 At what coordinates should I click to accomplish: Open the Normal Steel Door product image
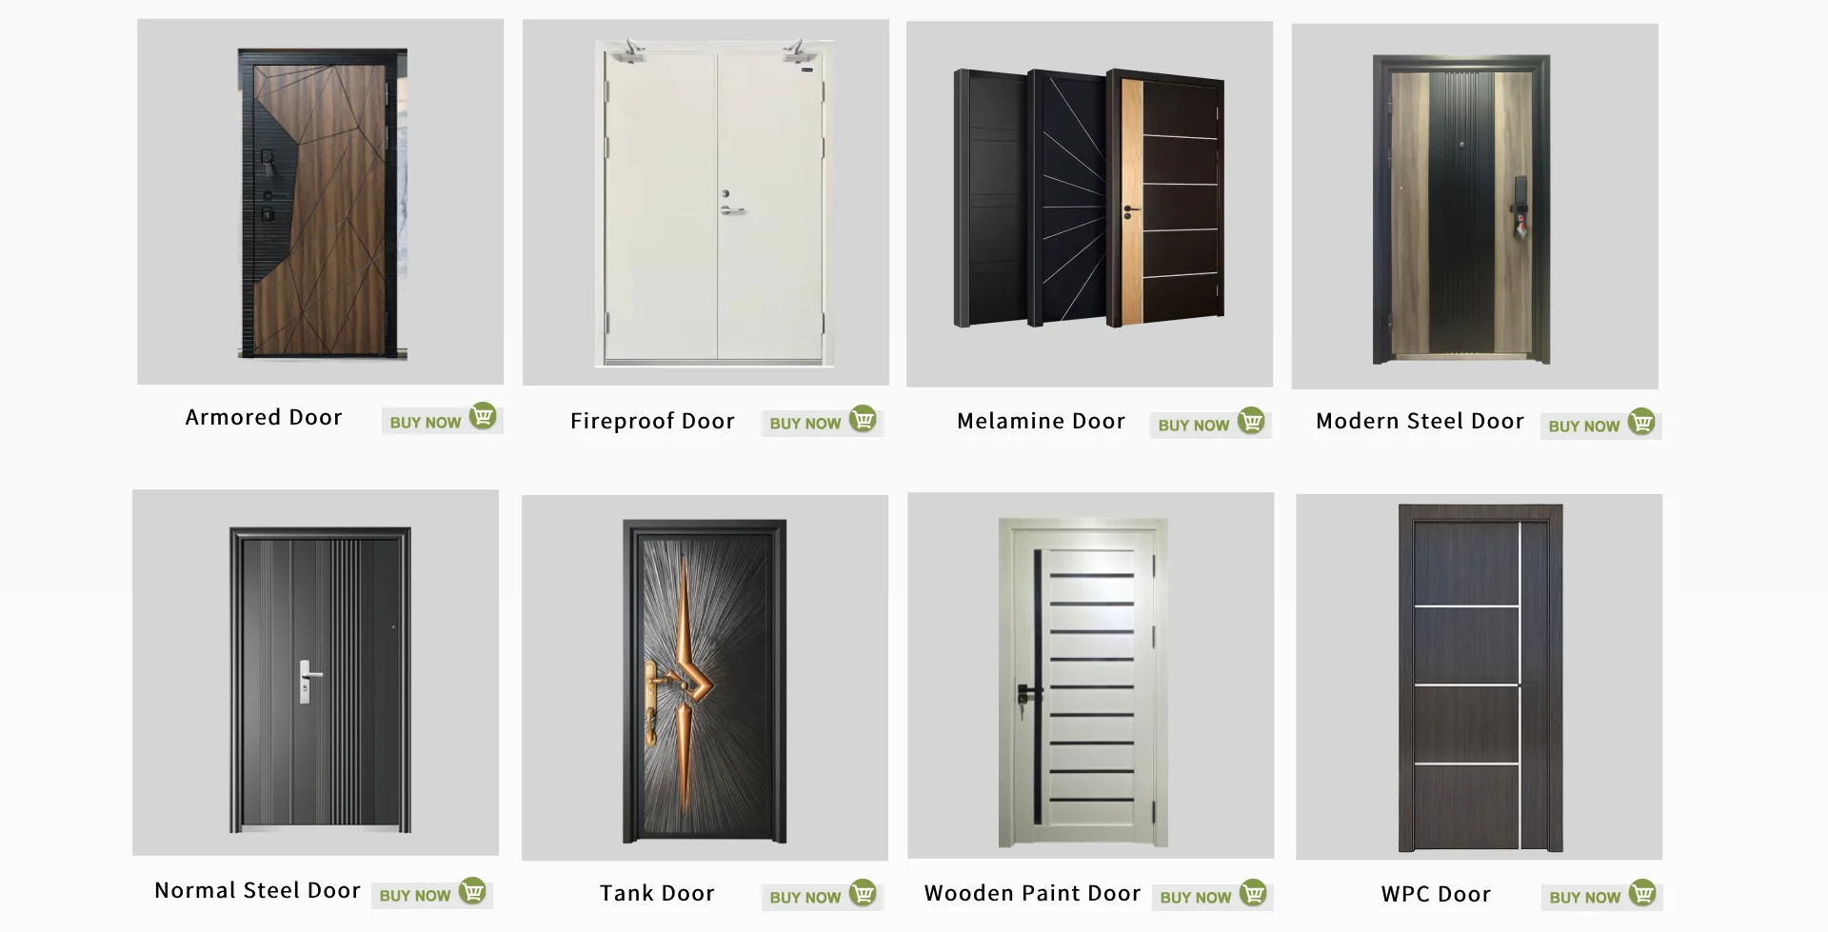point(315,672)
